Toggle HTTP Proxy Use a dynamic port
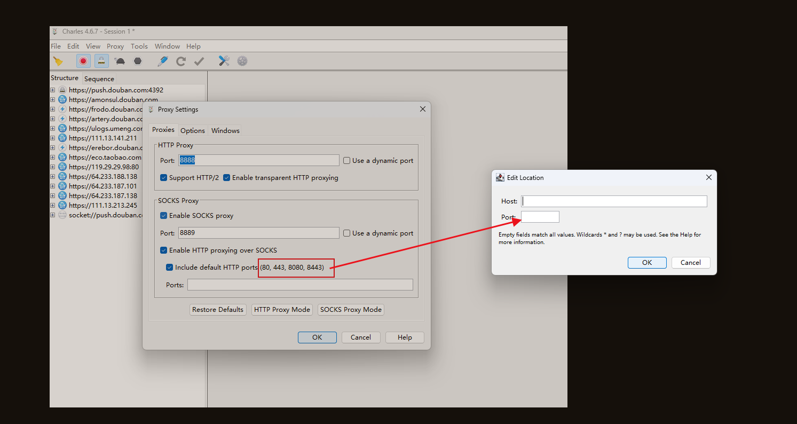Screen dimensions: 797x424 (x=347, y=161)
